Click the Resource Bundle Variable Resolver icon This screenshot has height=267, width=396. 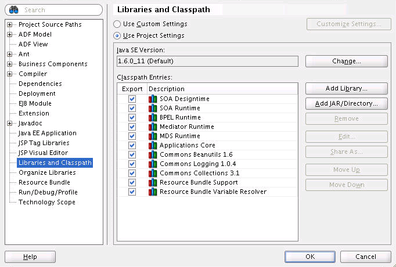coord(153,192)
